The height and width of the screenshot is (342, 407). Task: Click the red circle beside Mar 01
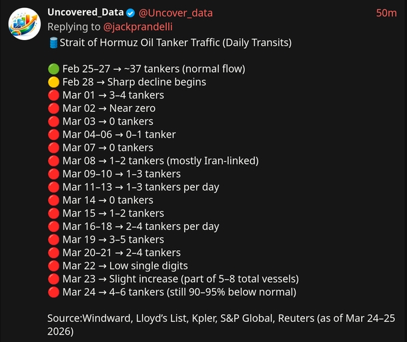pos(53,95)
